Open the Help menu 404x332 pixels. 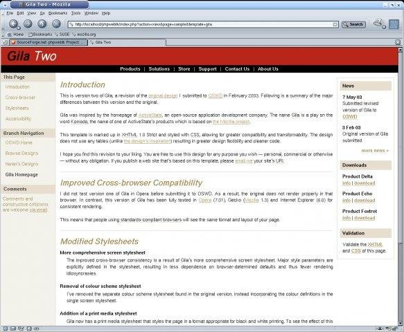coord(106,13)
